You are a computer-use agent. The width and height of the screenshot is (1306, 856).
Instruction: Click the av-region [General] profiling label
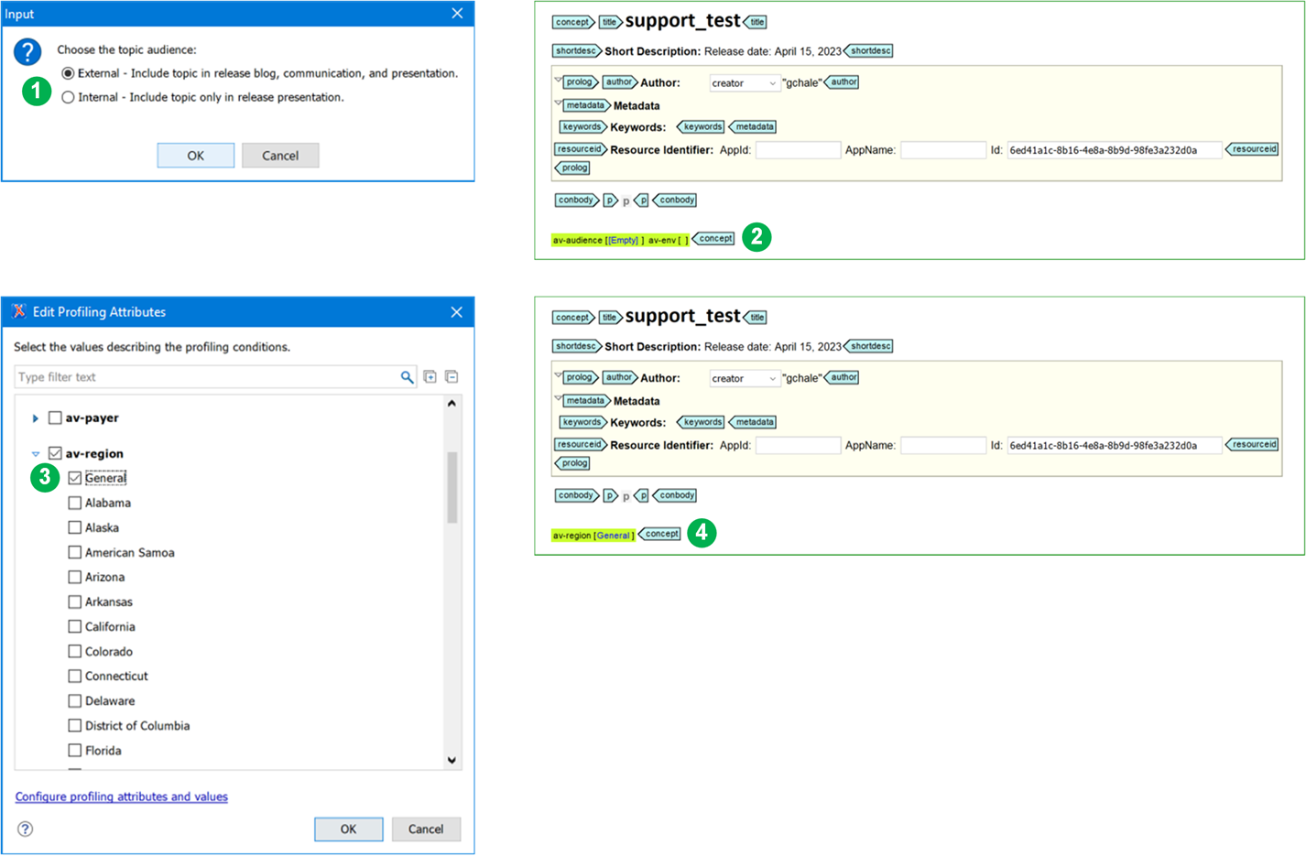[593, 536]
